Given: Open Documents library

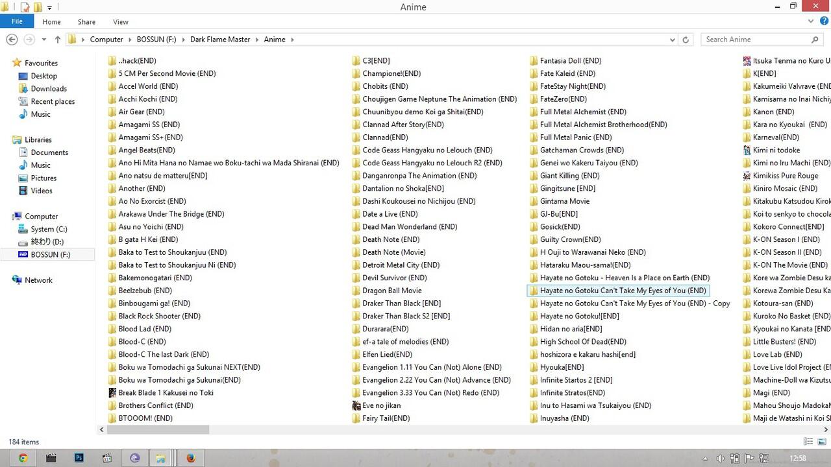Looking at the screenshot, I should click(49, 152).
